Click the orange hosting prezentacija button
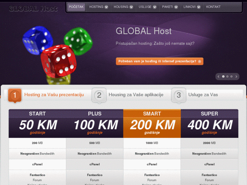The height and width of the screenshot is (185, 247). (160, 61)
